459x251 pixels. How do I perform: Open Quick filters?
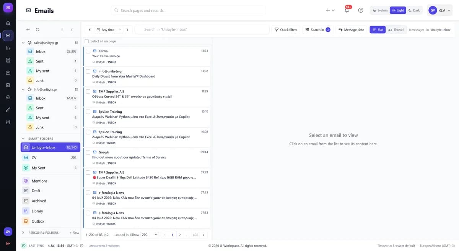pos(286,29)
